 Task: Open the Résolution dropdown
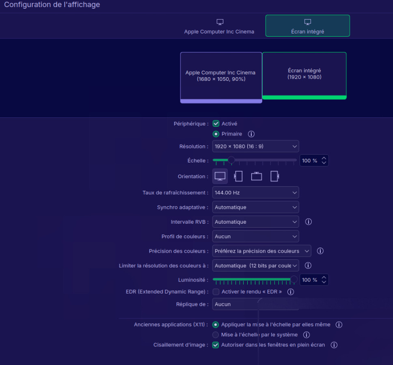(x=255, y=146)
